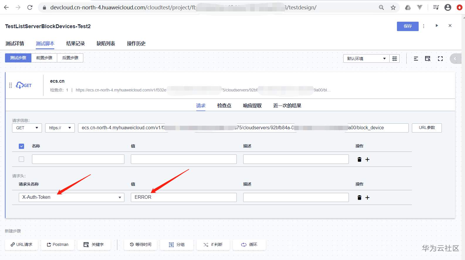Screen dimensions: 465x260
Task: Go back to the previous browser page
Action: coord(6,7)
